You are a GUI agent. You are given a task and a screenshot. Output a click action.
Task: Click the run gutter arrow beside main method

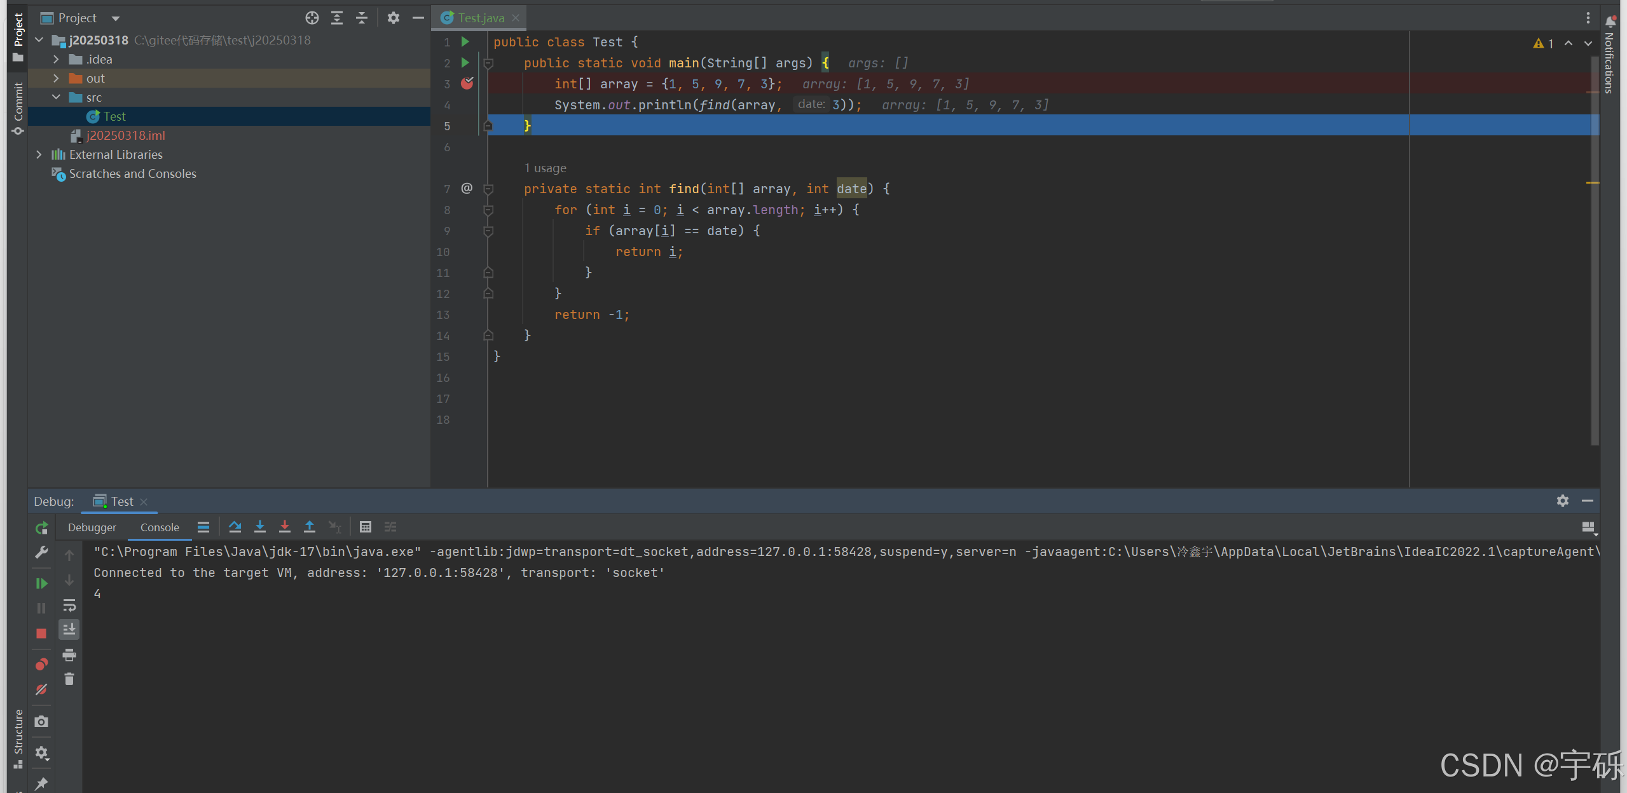click(x=465, y=62)
